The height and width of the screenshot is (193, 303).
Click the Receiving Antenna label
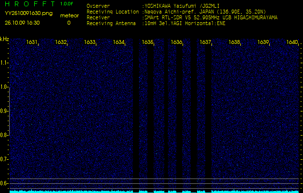pyautogui.click(x=111, y=24)
